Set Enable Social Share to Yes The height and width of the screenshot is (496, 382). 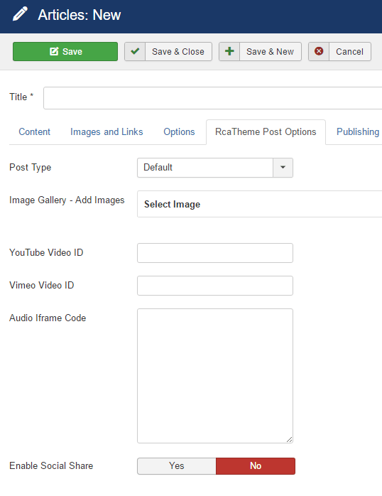click(x=177, y=465)
